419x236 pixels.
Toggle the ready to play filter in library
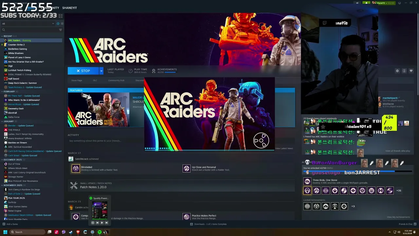point(62,24)
